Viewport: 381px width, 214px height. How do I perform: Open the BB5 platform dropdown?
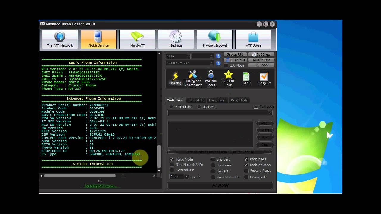(188, 56)
